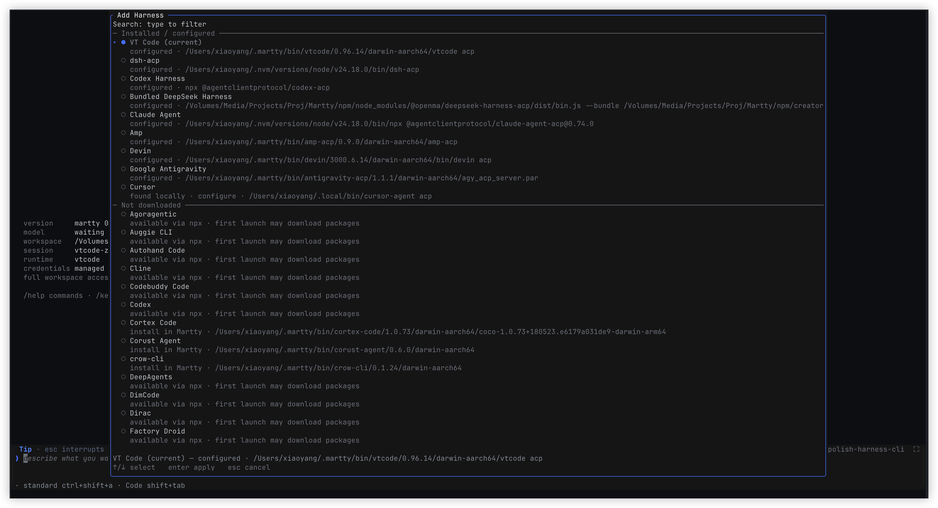This screenshot has height=508, width=938.
Task: Choose the Cline harness entry
Action: coord(140,268)
